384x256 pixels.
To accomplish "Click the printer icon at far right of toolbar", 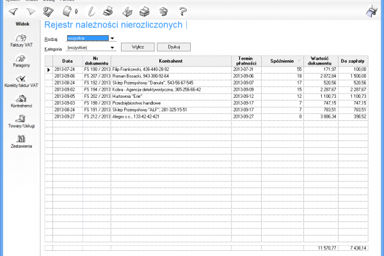I will 371,11.
